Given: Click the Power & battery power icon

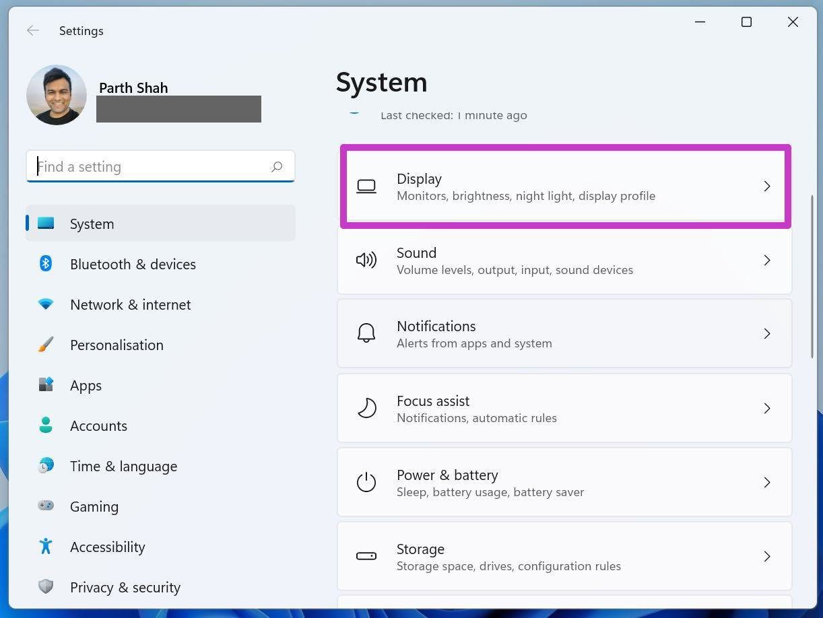Looking at the screenshot, I should pyautogui.click(x=366, y=482).
